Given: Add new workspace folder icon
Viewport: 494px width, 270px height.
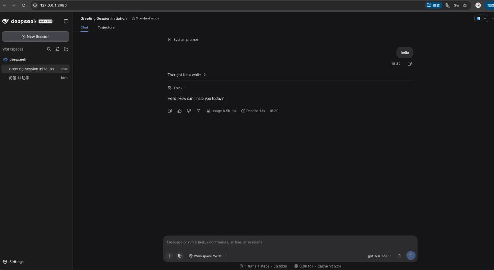Looking at the screenshot, I should tap(66, 49).
